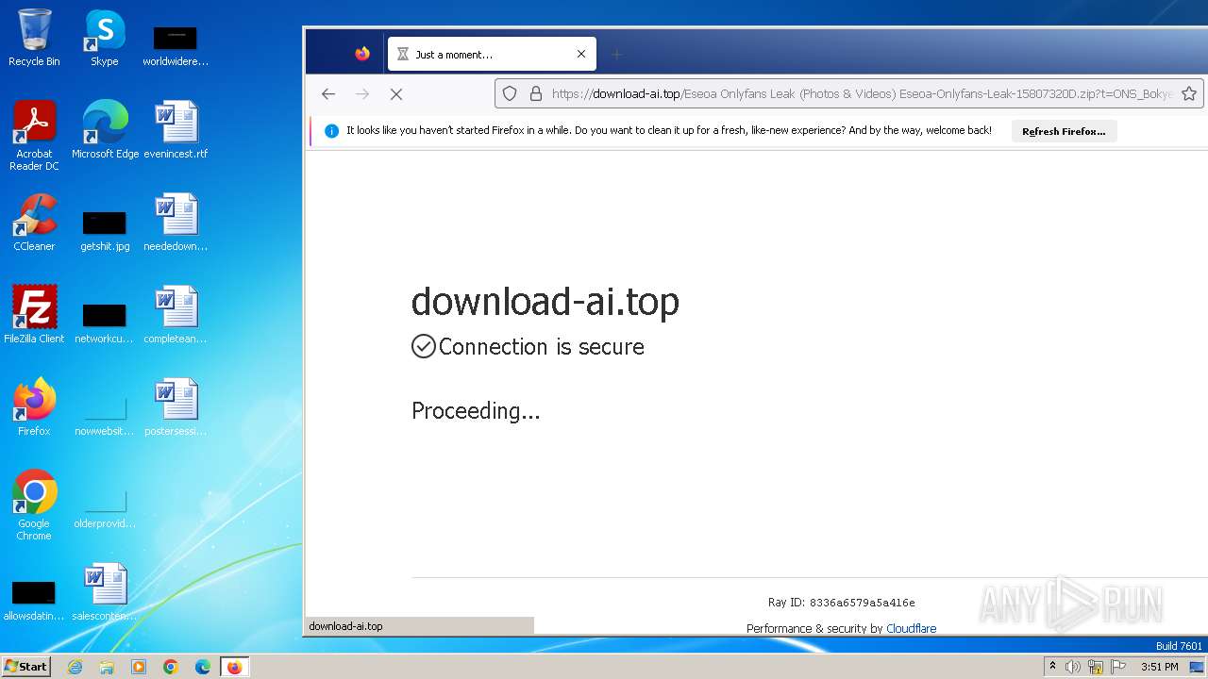The height and width of the screenshot is (679, 1208).
Task: Open media player from taskbar
Action: tap(139, 667)
